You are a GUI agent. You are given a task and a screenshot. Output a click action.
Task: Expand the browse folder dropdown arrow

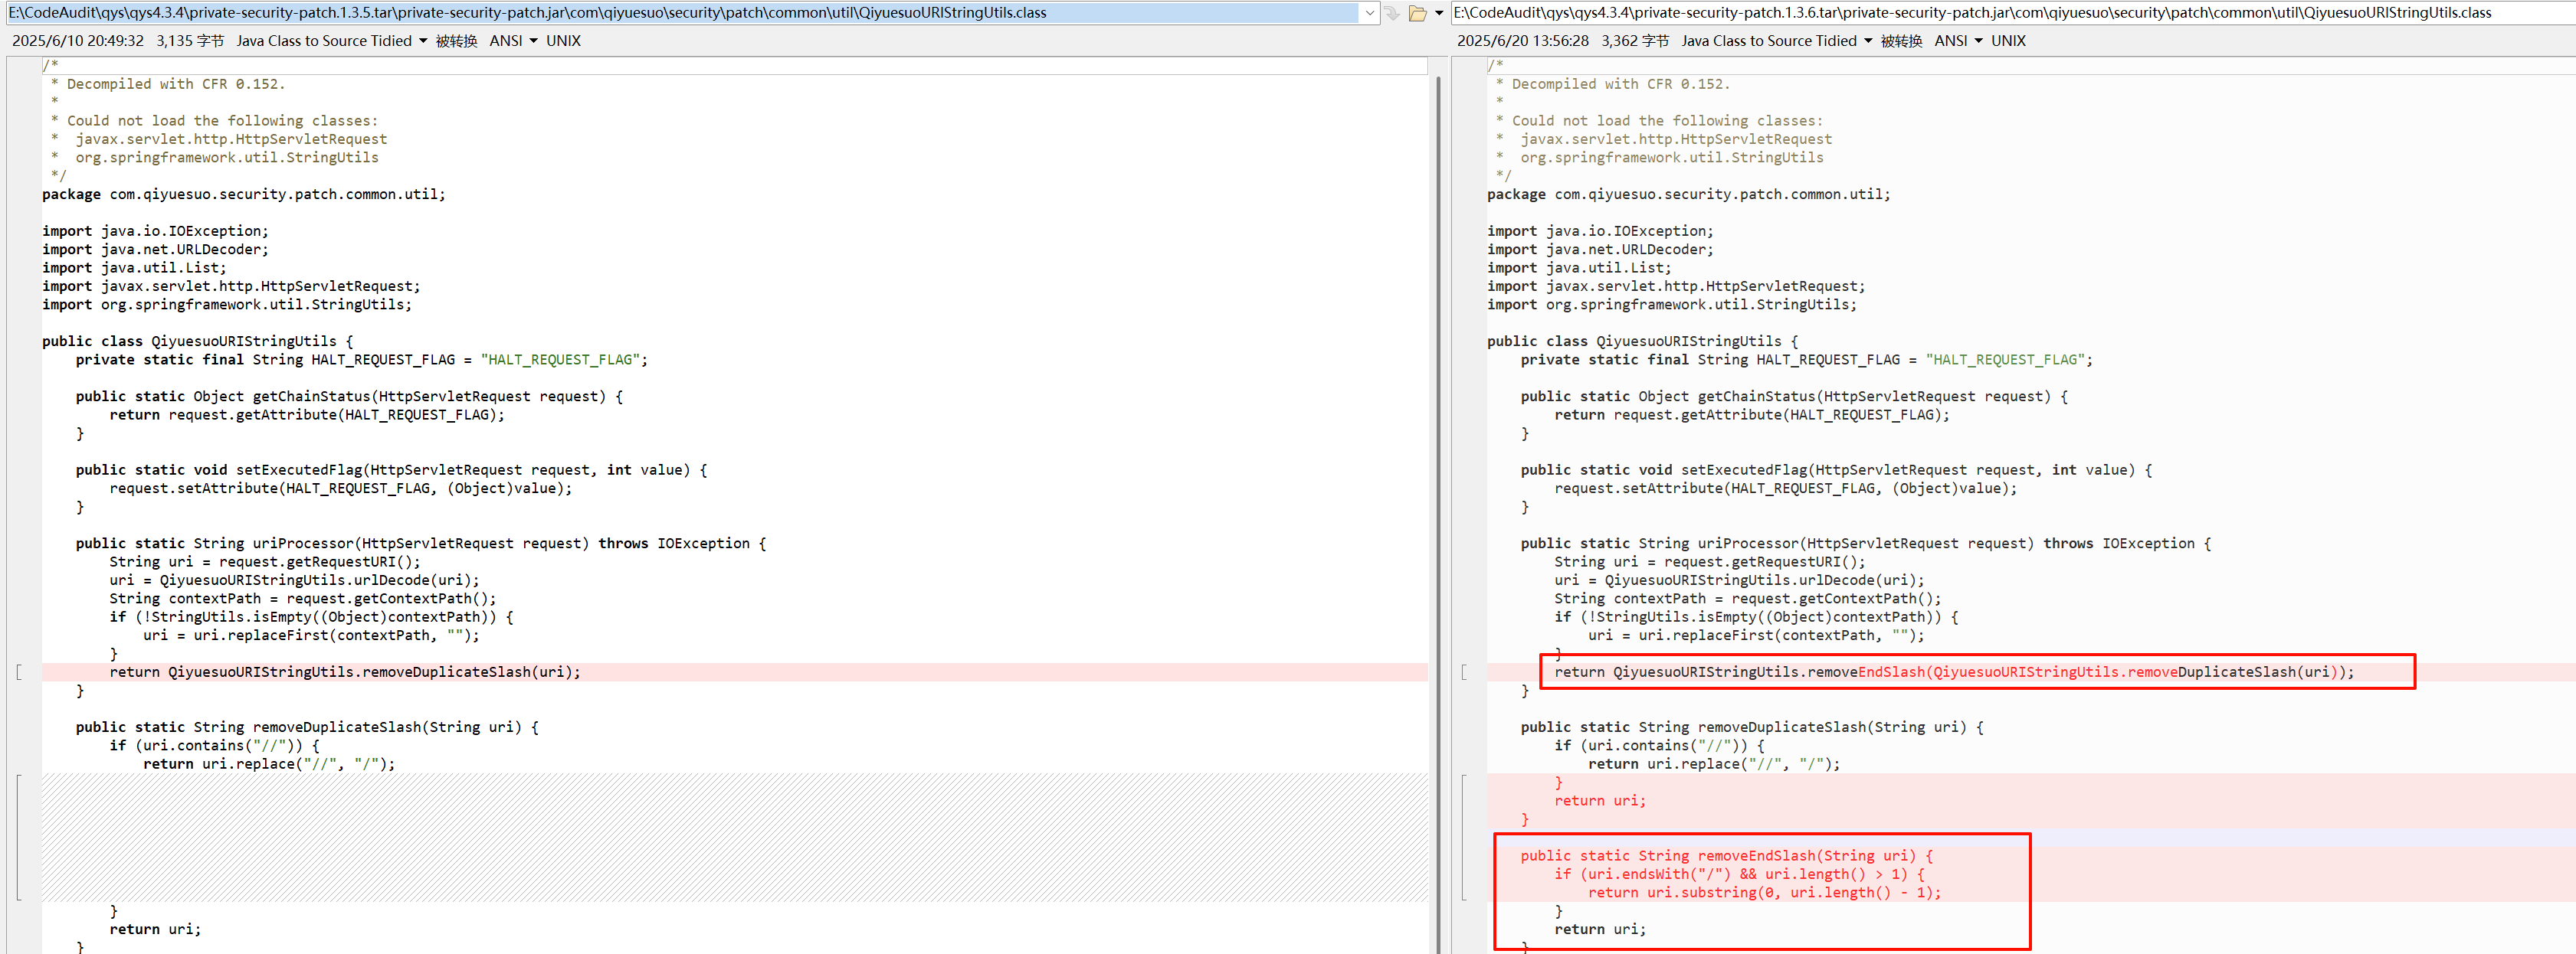1438,13
